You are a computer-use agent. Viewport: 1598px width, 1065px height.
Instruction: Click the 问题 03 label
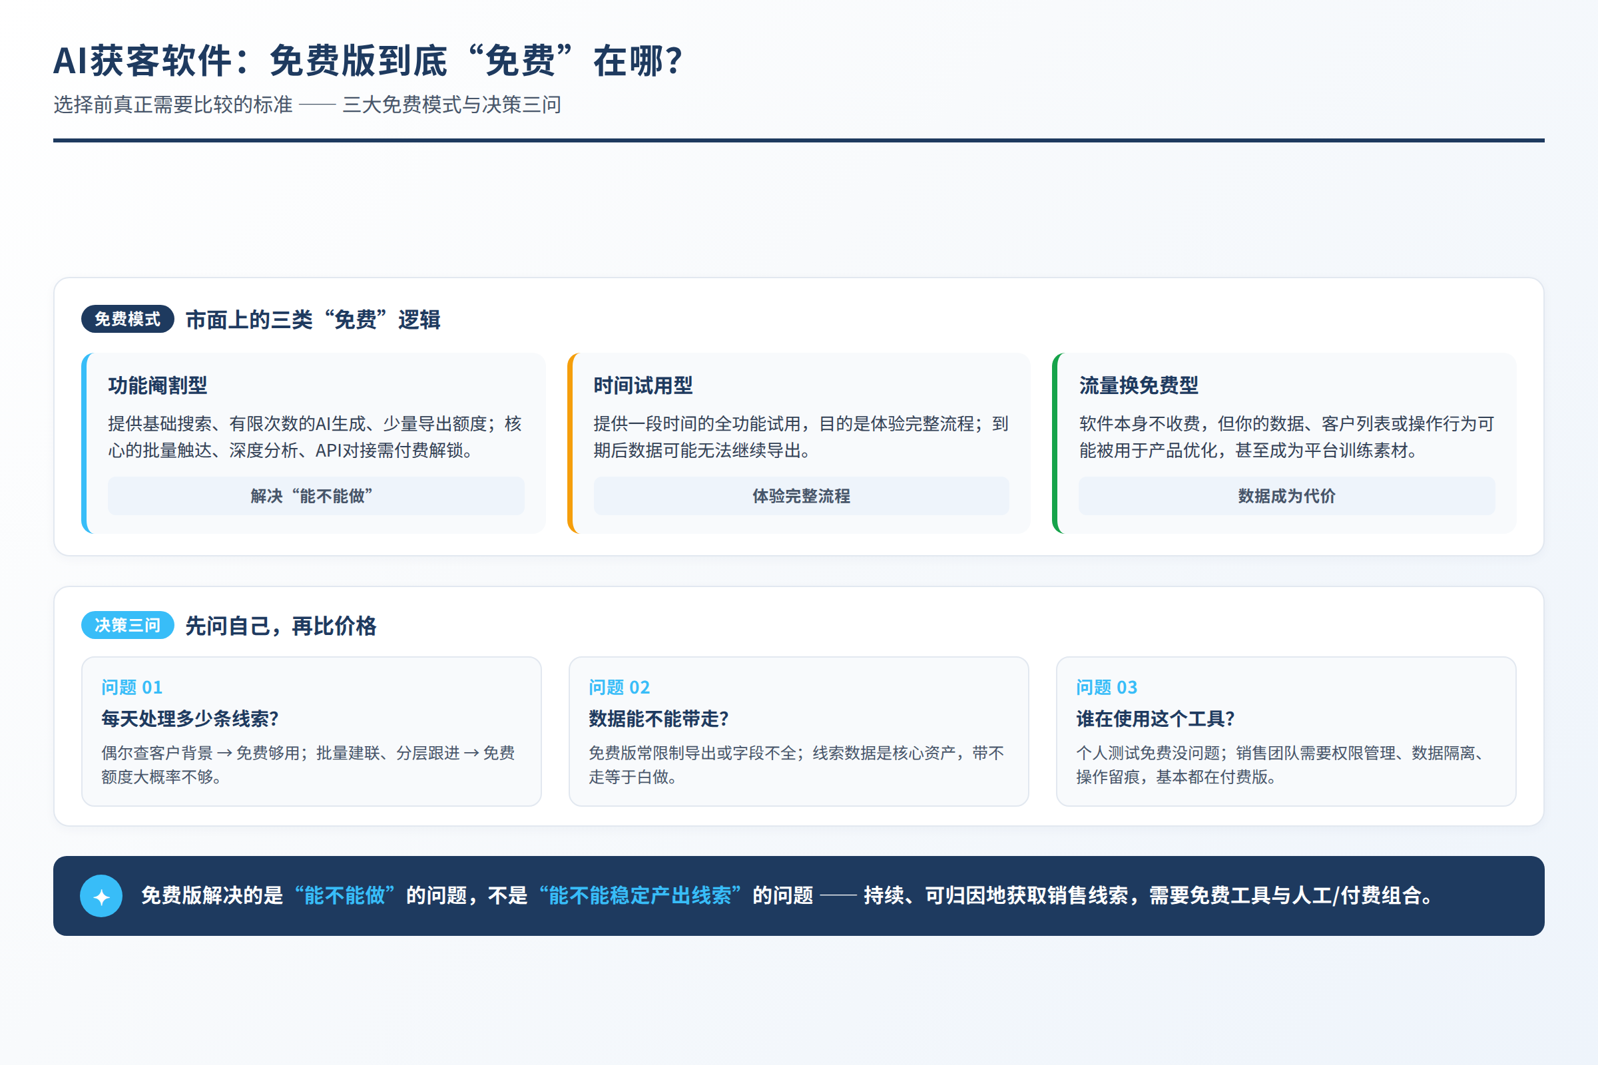click(1107, 688)
